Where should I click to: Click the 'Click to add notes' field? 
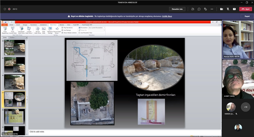(125, 132)
